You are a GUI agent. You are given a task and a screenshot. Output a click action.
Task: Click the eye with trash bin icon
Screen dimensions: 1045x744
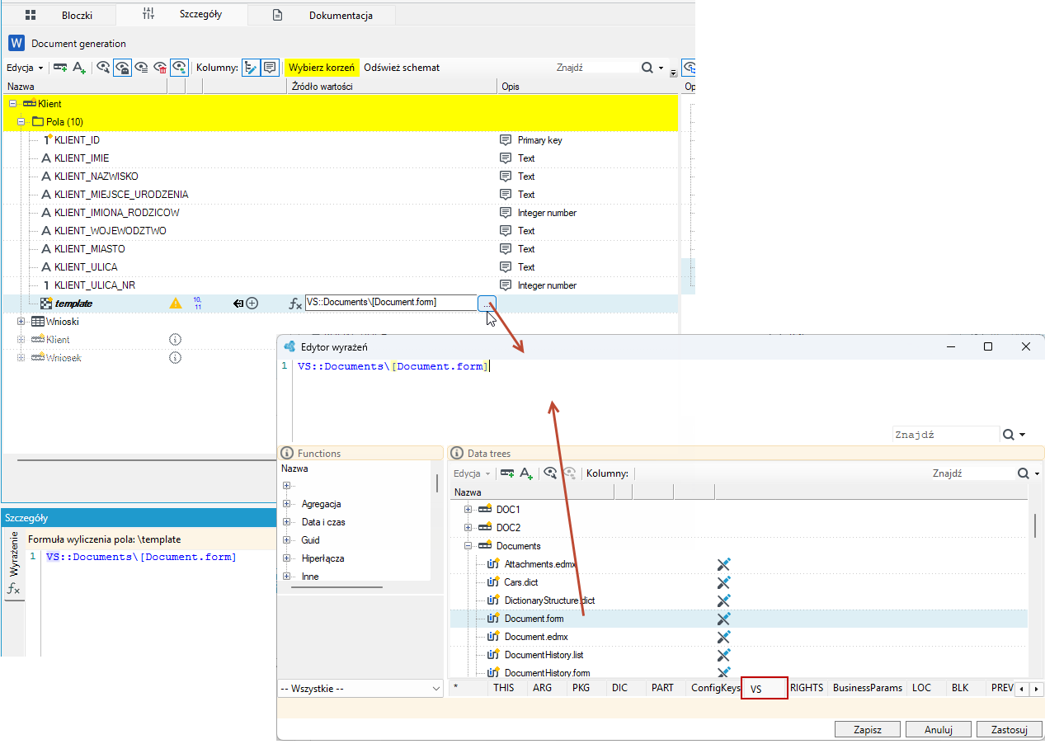click(161, 68)
